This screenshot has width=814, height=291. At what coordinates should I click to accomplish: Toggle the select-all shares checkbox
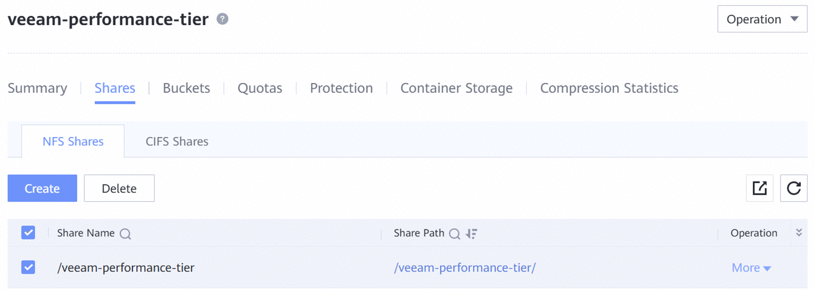[x=28, y=233]
